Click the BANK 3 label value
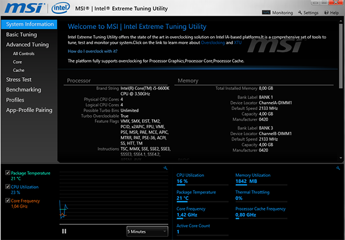 266,128
